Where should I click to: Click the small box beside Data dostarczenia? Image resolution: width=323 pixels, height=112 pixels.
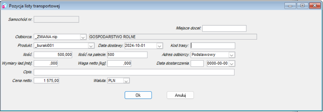tap(197, 63)
